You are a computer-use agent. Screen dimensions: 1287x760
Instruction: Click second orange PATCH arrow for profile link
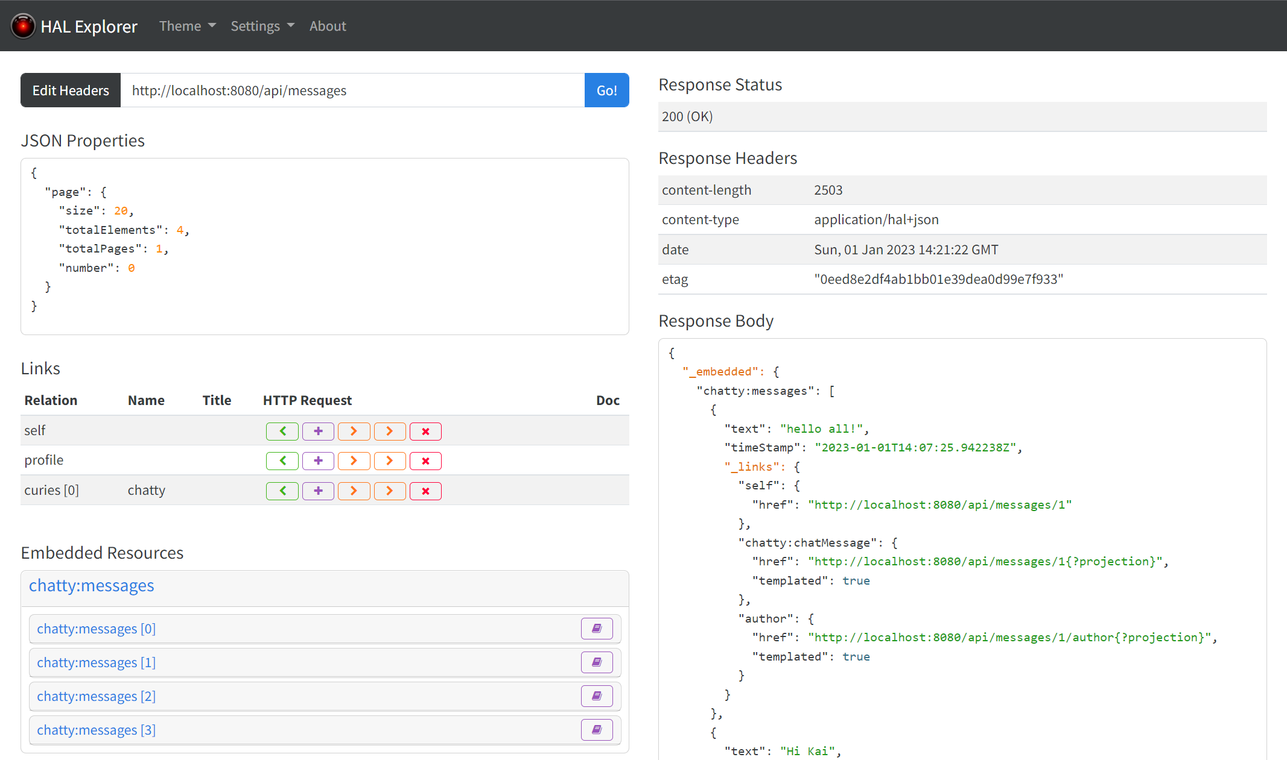pos(389,461)
